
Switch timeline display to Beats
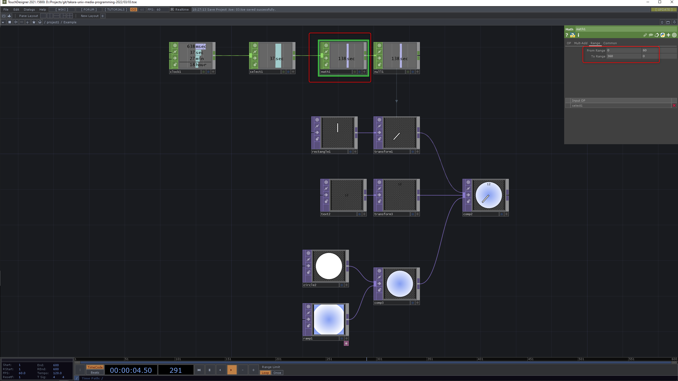click(95, 373)
